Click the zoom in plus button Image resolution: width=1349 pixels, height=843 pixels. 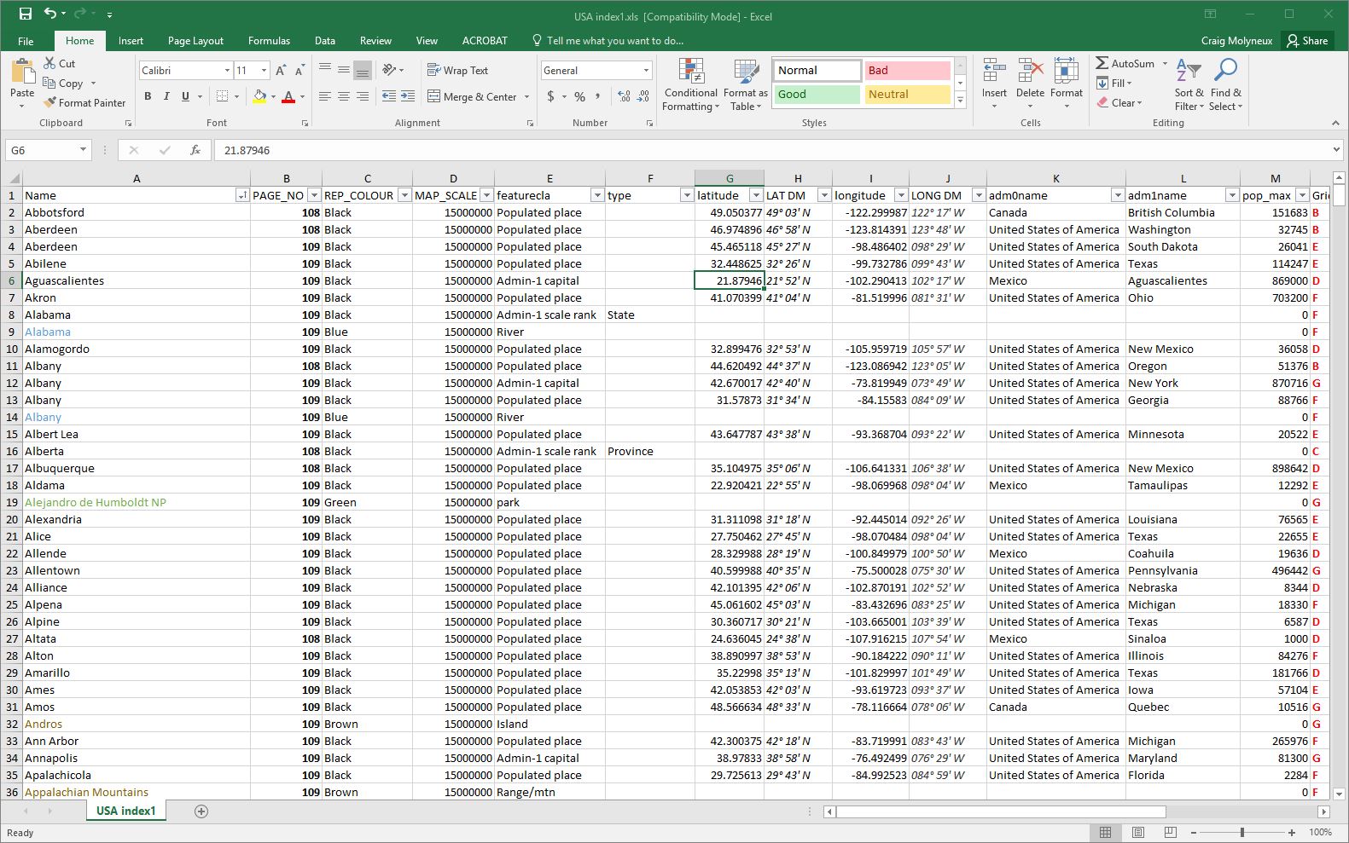1292,832
